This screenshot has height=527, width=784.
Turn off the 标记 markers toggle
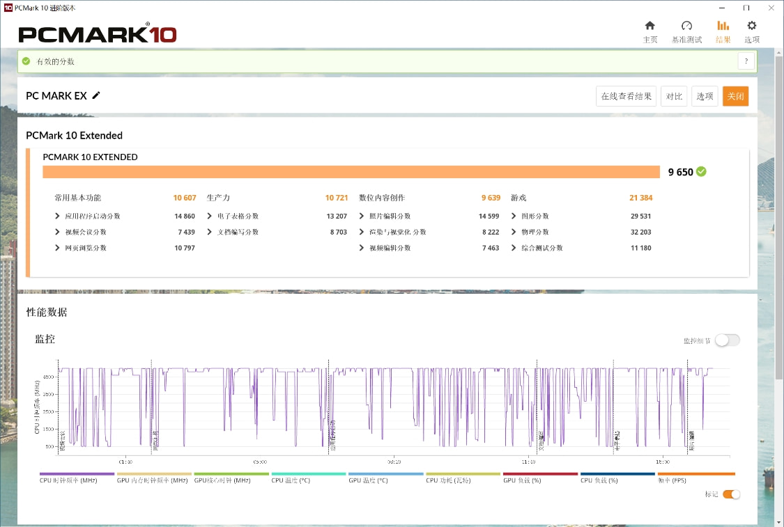pyautogui.click(x=731, y=494)
